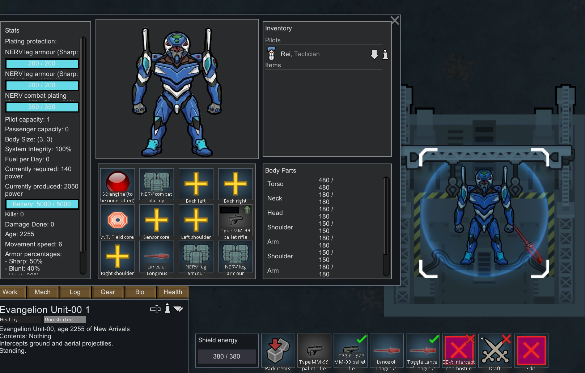Add equipment to Back right slot
The image size is (585, 373).
[x=236, y=186]
